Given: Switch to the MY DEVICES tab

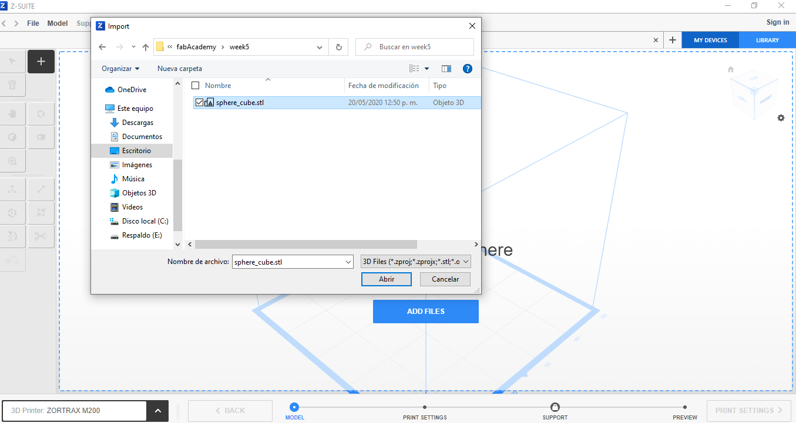Looking at the screenshot, I should [710, 40].
